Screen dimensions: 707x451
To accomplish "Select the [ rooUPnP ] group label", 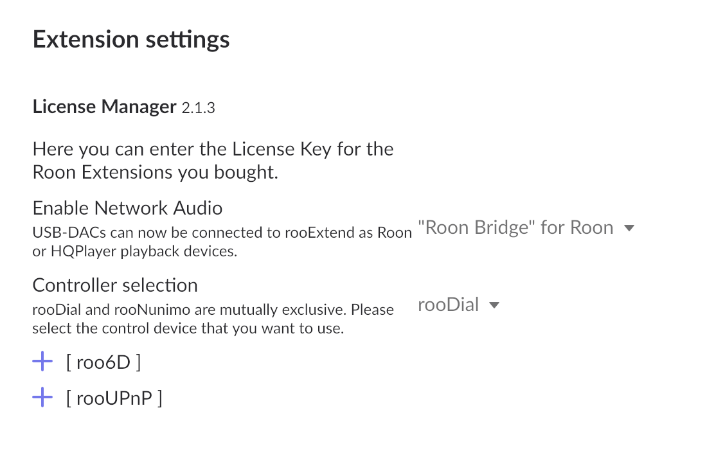I will [114, 398].
